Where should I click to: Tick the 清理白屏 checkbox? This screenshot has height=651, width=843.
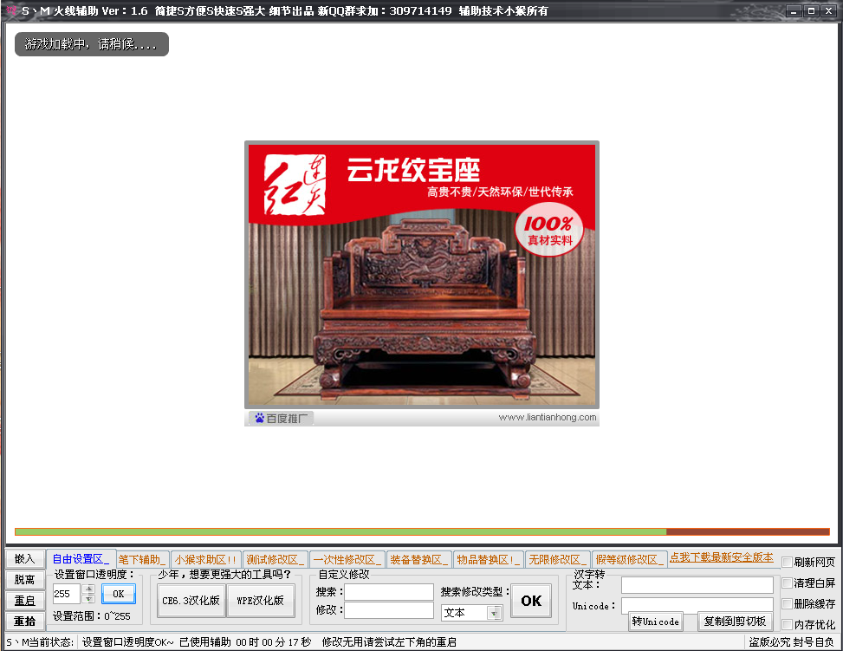788,583
